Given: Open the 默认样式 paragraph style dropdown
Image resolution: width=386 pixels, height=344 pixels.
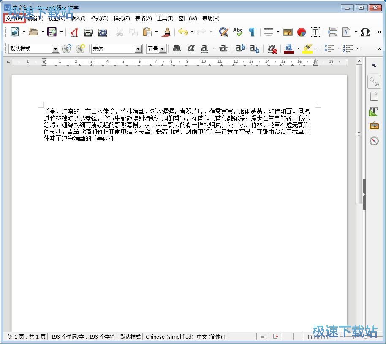Looking at the screenshot, I should tap(55, 48).
